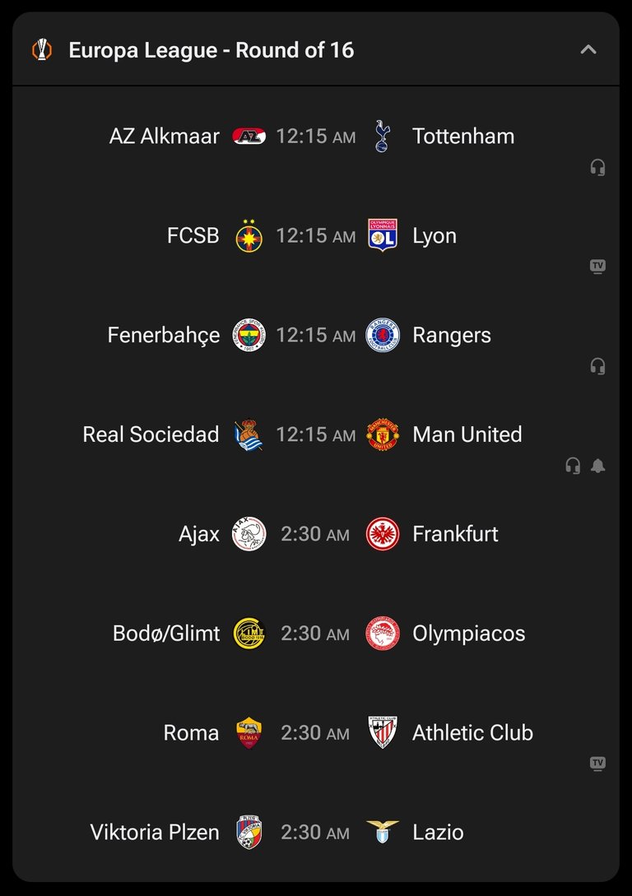Open the AZ Alkmaar team name
This screenshot has width=632, height=896.
(x=165, y=136)
